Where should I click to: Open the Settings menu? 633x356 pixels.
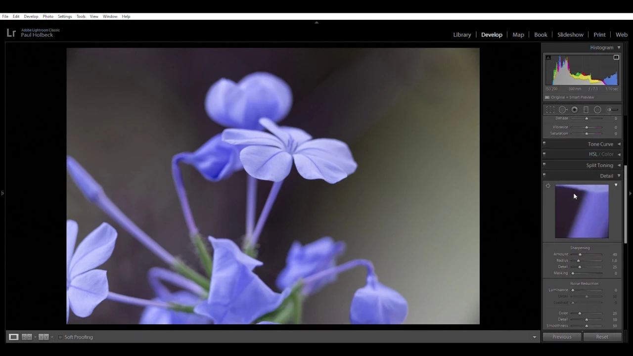[x=65, y=16]
